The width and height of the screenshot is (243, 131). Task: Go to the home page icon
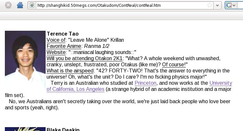[20, 5]
